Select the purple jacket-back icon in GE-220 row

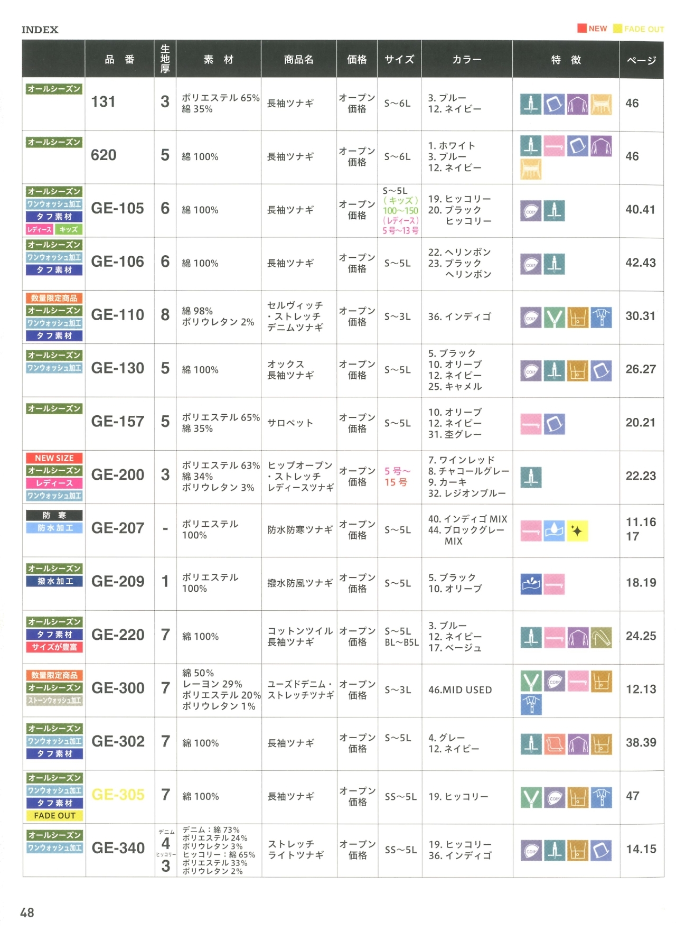[578, 637]
